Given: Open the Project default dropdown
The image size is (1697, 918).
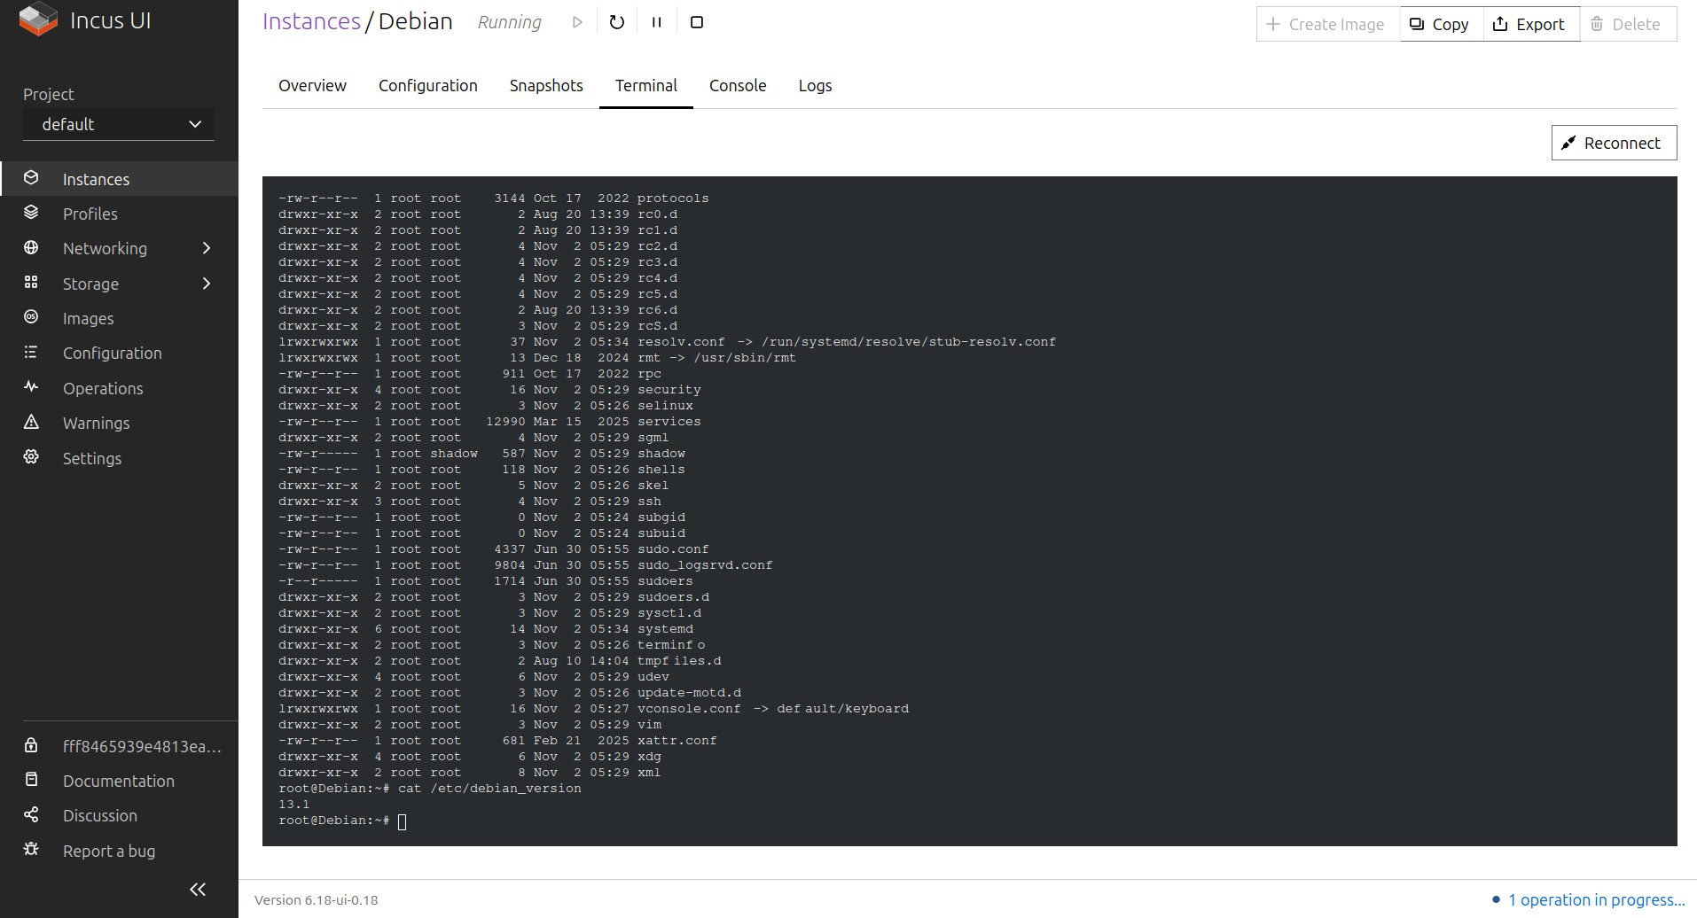Looking at the screenshot, I should pyautogui.click(x=119, y=124).
